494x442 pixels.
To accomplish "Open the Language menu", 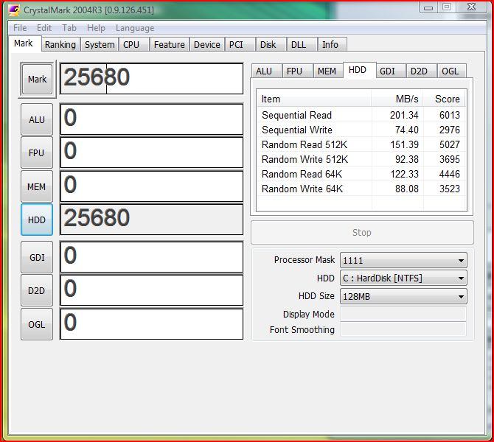I will [135, 28].
